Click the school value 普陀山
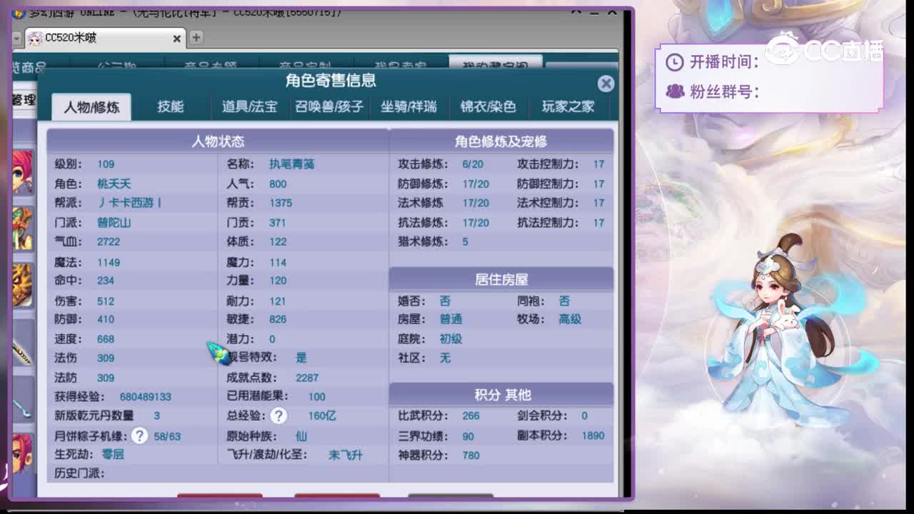 (114, 222)
